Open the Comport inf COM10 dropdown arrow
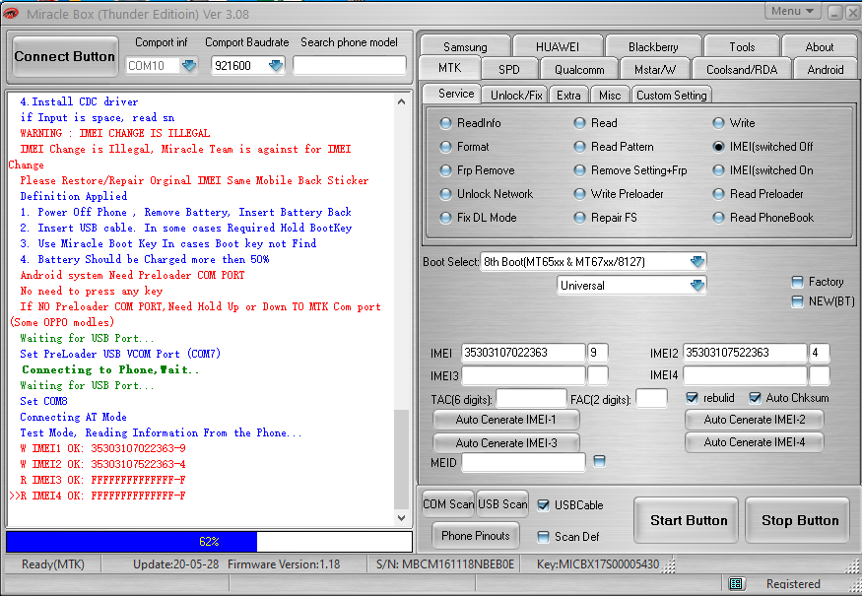 [x=188, y=66]
